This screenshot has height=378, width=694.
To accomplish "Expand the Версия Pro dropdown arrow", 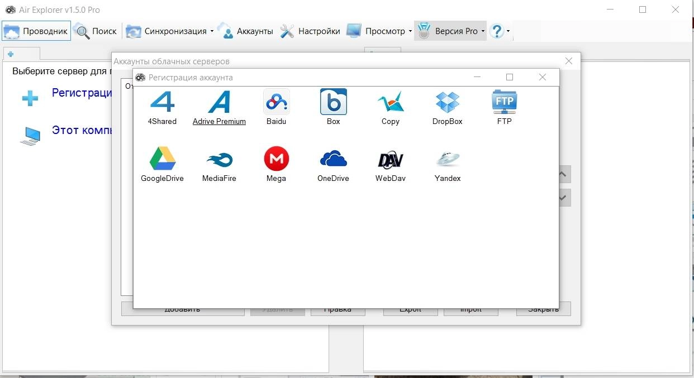I will pos(483,31).
